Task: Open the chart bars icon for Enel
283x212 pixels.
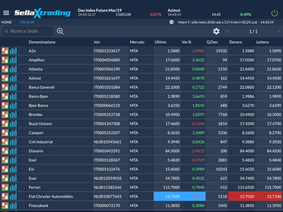Action: tap(13, 160)
